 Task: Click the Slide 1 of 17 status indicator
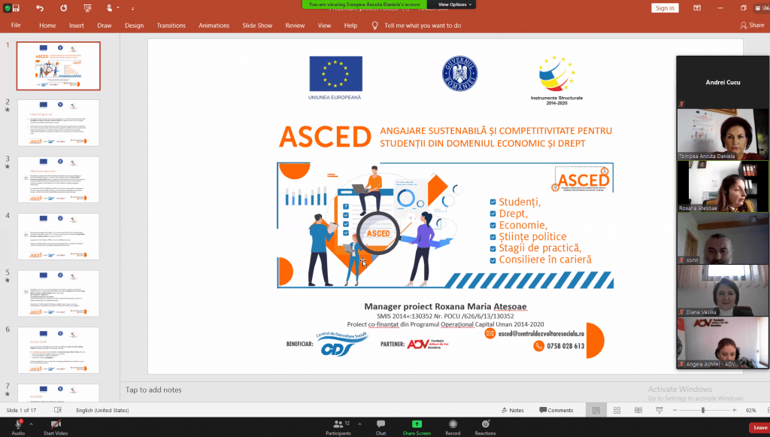pos(21,410)
